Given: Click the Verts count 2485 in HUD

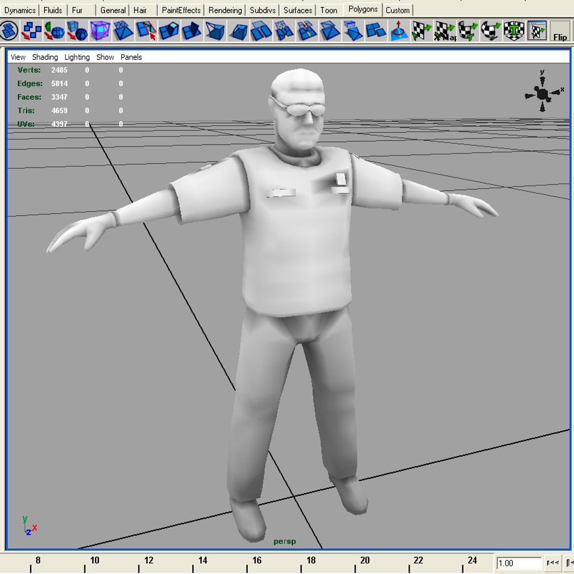Looking at the screenshot, I should point(60,70).
